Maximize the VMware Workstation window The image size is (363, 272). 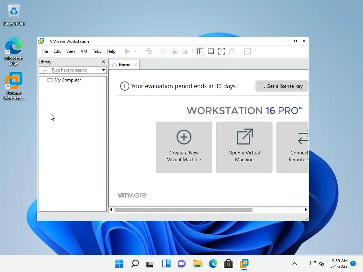coord(295,41)
